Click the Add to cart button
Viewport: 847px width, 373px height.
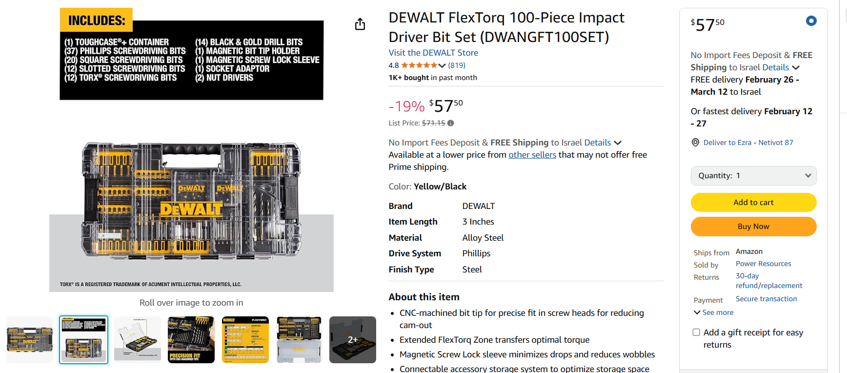point(753,202)
